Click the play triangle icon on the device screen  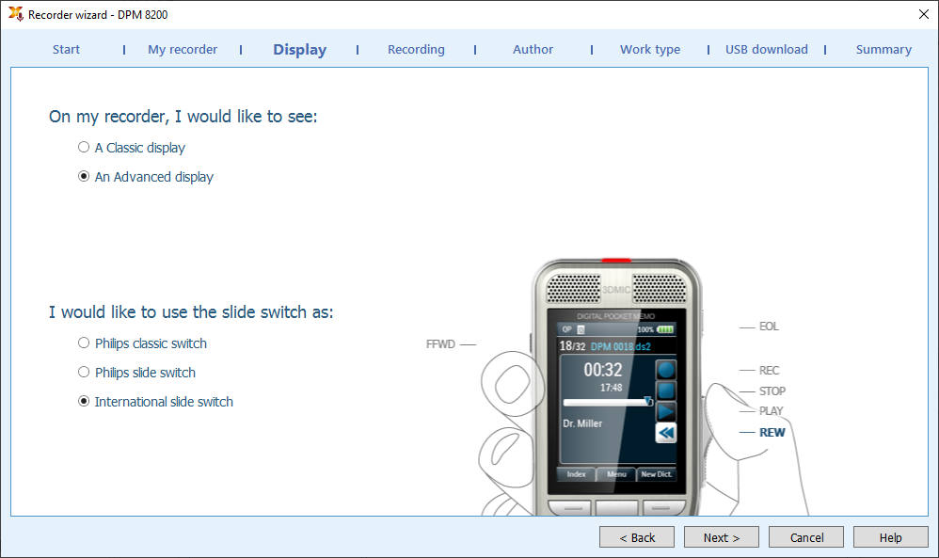click(x=666, y=411)
